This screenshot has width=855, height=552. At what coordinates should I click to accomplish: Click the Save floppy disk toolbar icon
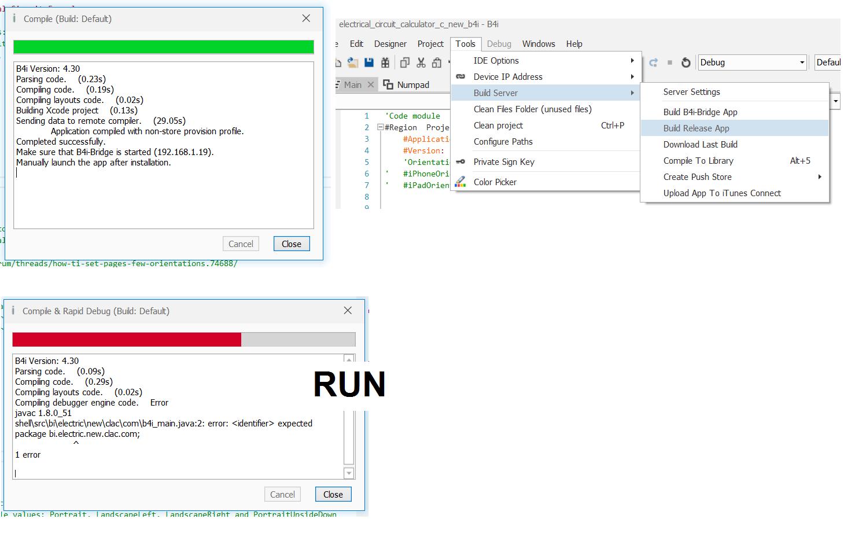click(x=369, y=62)
